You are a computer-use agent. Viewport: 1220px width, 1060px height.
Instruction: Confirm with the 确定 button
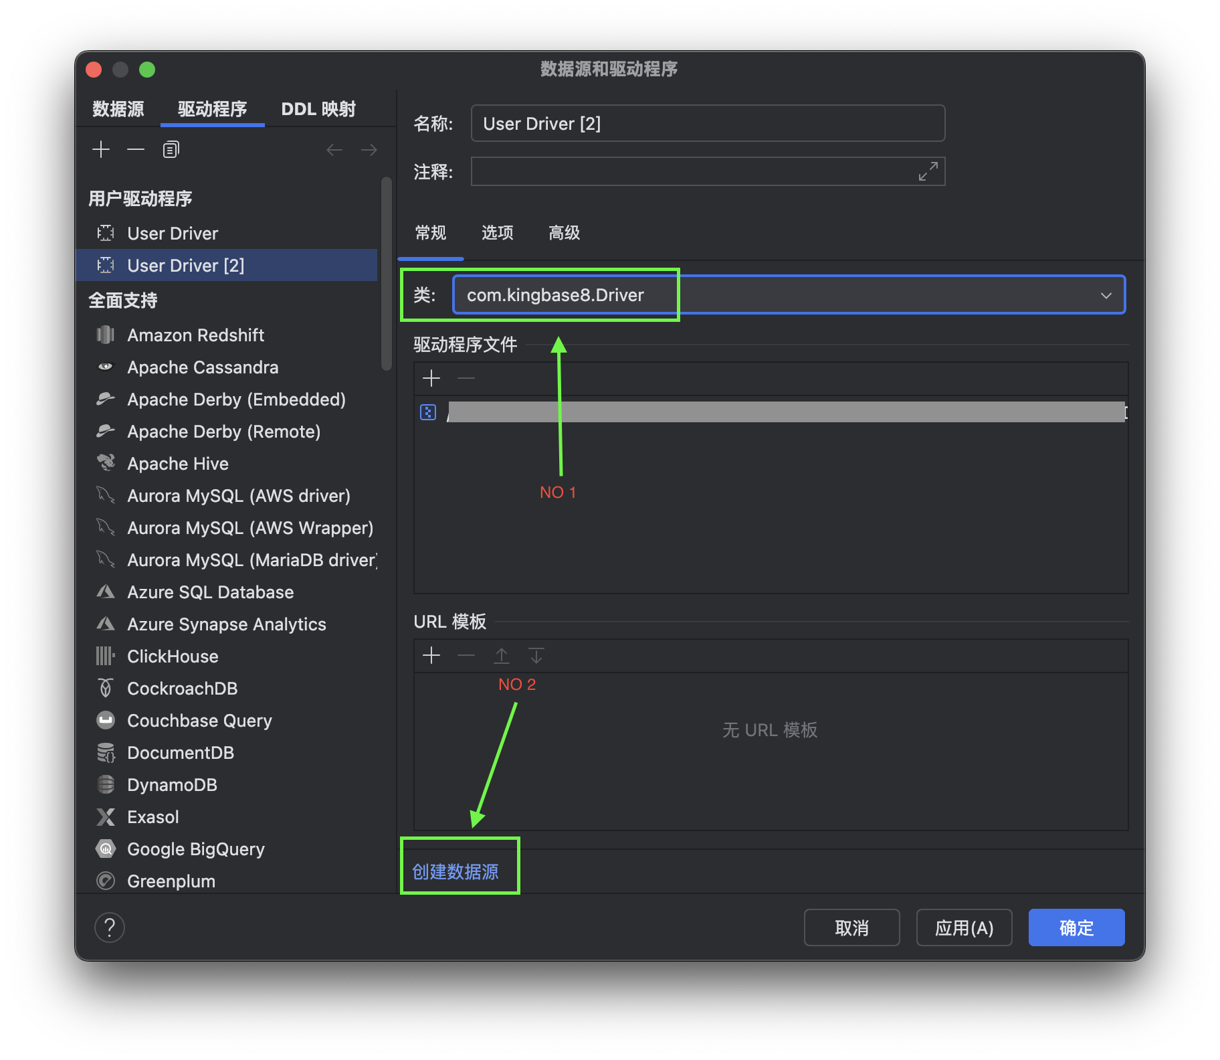pyautogui.click(x=1076, y=927)
